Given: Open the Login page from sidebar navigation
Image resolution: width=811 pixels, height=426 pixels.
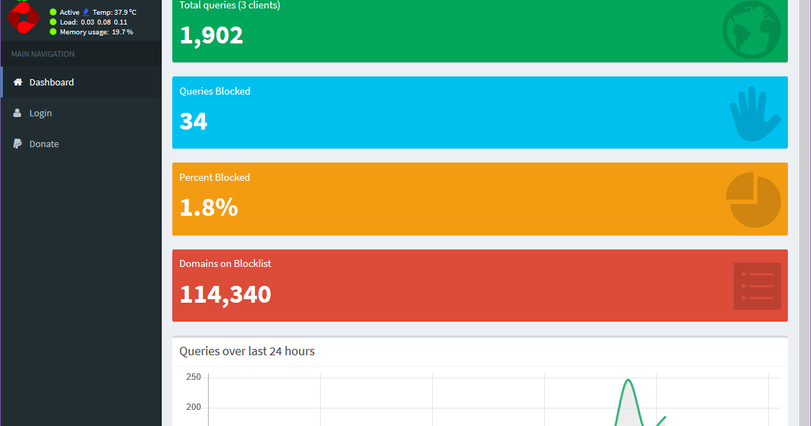Looking at the screenshot, I should [x=40, y=113].
